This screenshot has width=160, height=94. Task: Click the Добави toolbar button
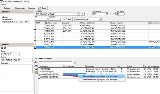(7, 8)
